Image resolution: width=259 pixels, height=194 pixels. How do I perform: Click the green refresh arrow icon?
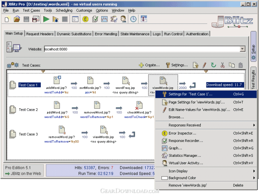click(213, 65)
